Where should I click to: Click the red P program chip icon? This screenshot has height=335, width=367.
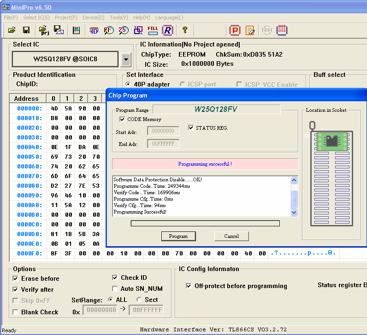235,30
